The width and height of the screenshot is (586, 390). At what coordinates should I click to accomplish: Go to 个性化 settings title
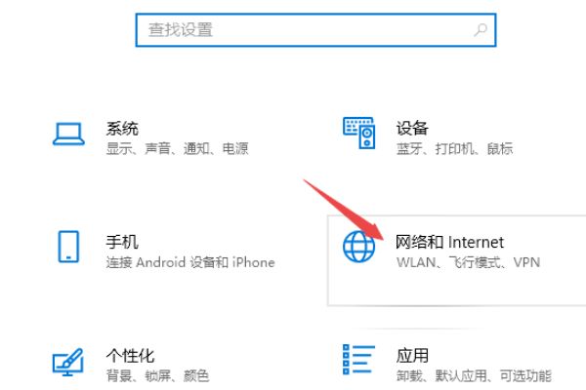(130, 355)
